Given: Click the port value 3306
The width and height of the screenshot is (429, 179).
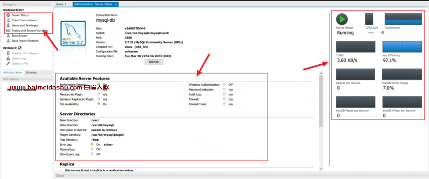Looking at the screenshot, I should 128,38.
